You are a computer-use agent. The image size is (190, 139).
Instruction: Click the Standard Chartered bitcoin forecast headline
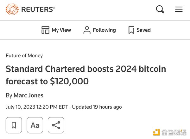86,75
